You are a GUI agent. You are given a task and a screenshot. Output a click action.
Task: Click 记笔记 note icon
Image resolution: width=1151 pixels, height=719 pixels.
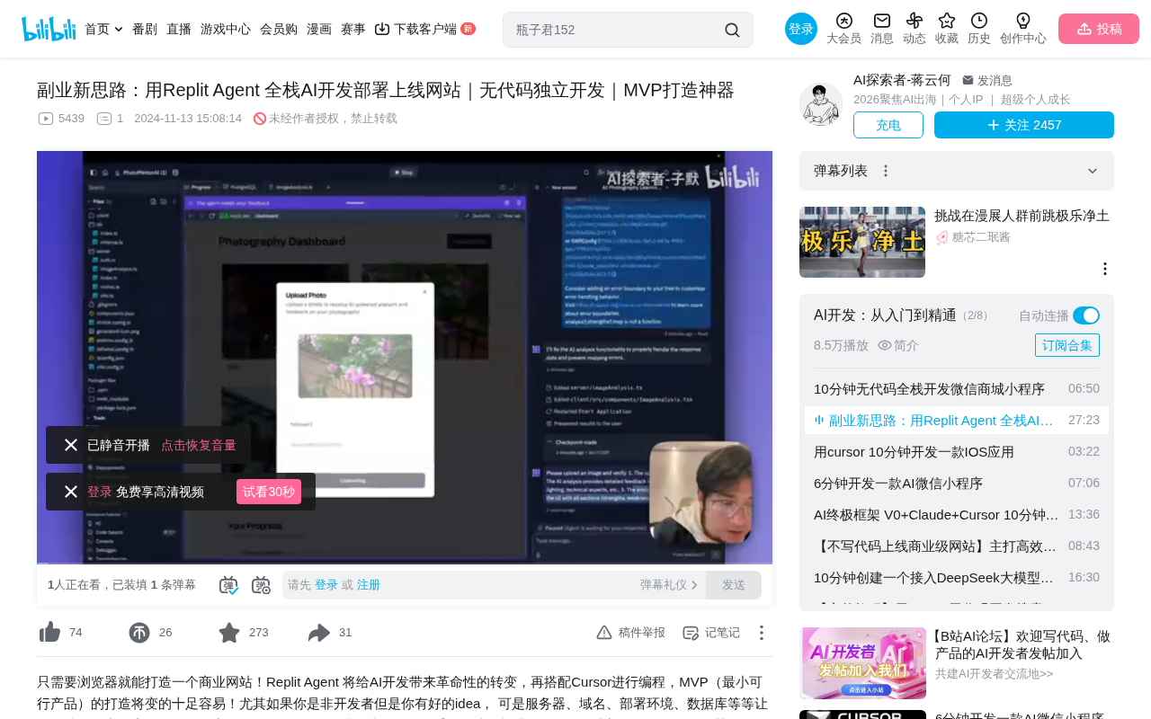coord(691,633)
